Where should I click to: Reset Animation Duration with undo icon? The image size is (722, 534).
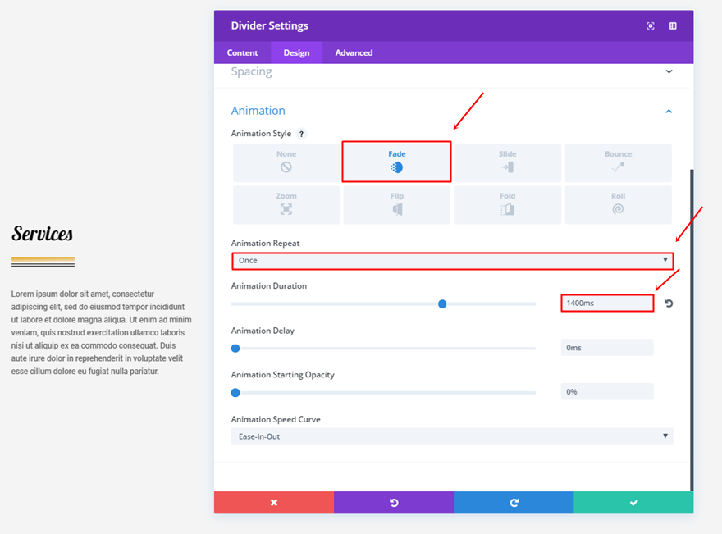point(669,304)
